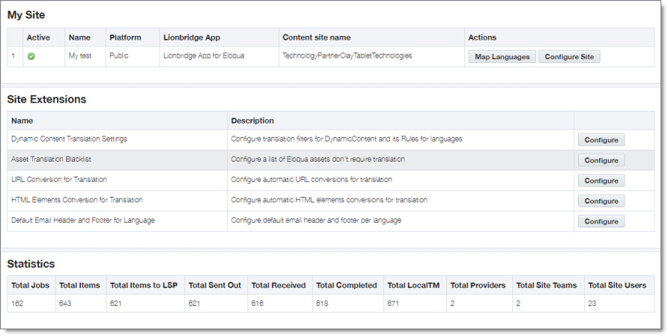The width and height of the screenshot is (668, 336).
Task: Click the Total LocalTM statistics header
Action: click(x=413, y=285)
